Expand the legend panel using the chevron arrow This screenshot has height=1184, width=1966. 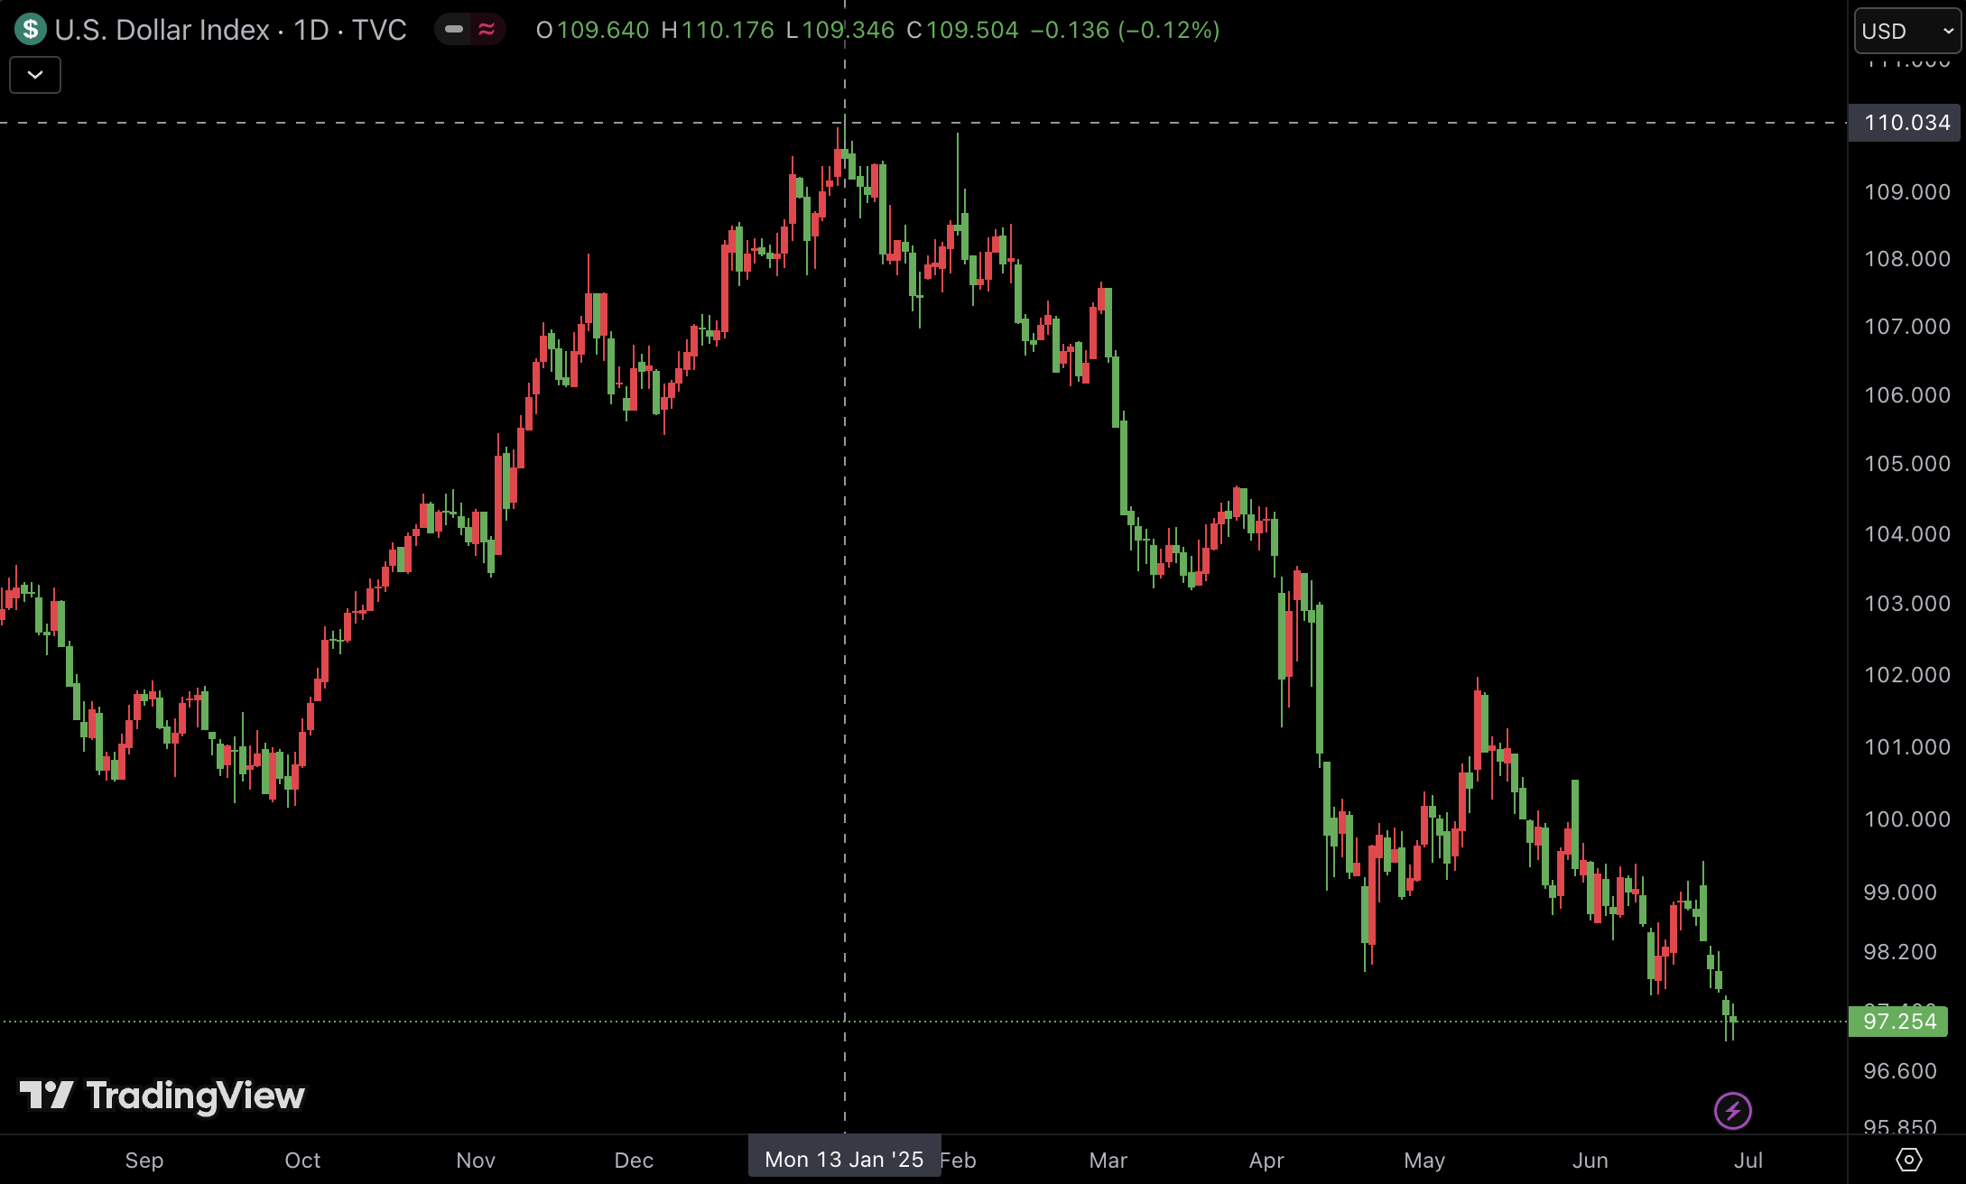(x=34, y=75)
